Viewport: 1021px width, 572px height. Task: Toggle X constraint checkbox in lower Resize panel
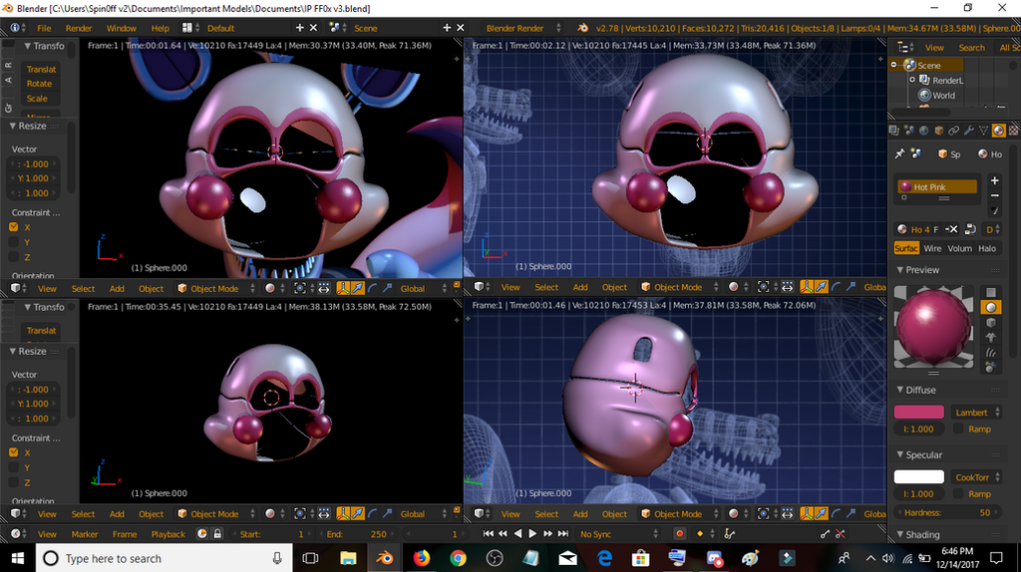[x=14, y=452]
